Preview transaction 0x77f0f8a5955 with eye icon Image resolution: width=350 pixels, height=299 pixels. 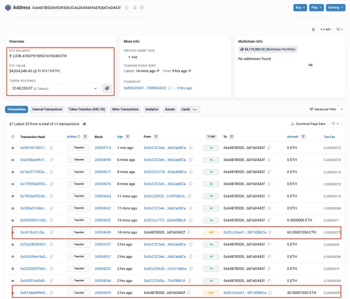click(13, 184)
